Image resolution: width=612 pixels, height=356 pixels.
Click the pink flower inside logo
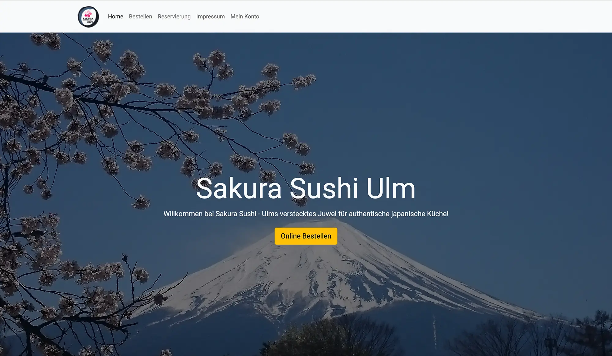click(x=88, y=14)
